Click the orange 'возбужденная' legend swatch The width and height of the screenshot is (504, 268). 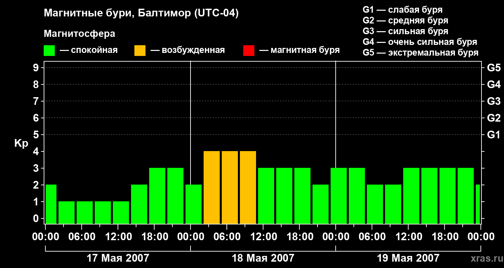point(140,51)
